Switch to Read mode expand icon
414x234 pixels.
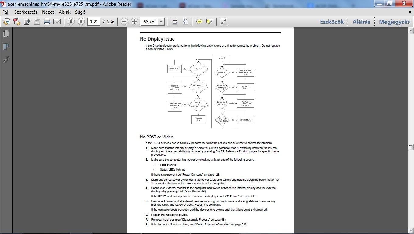(223, 22)
